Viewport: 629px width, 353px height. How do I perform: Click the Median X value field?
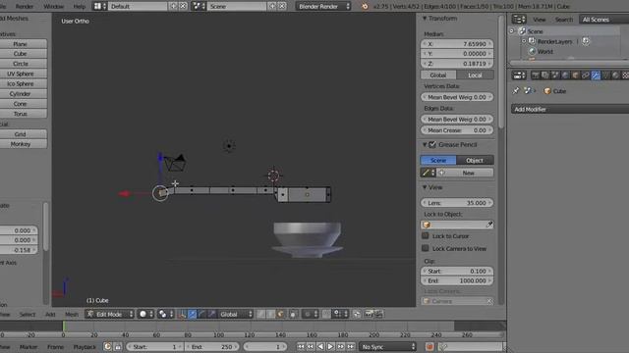pyautogui.click(x=457, y=44)
